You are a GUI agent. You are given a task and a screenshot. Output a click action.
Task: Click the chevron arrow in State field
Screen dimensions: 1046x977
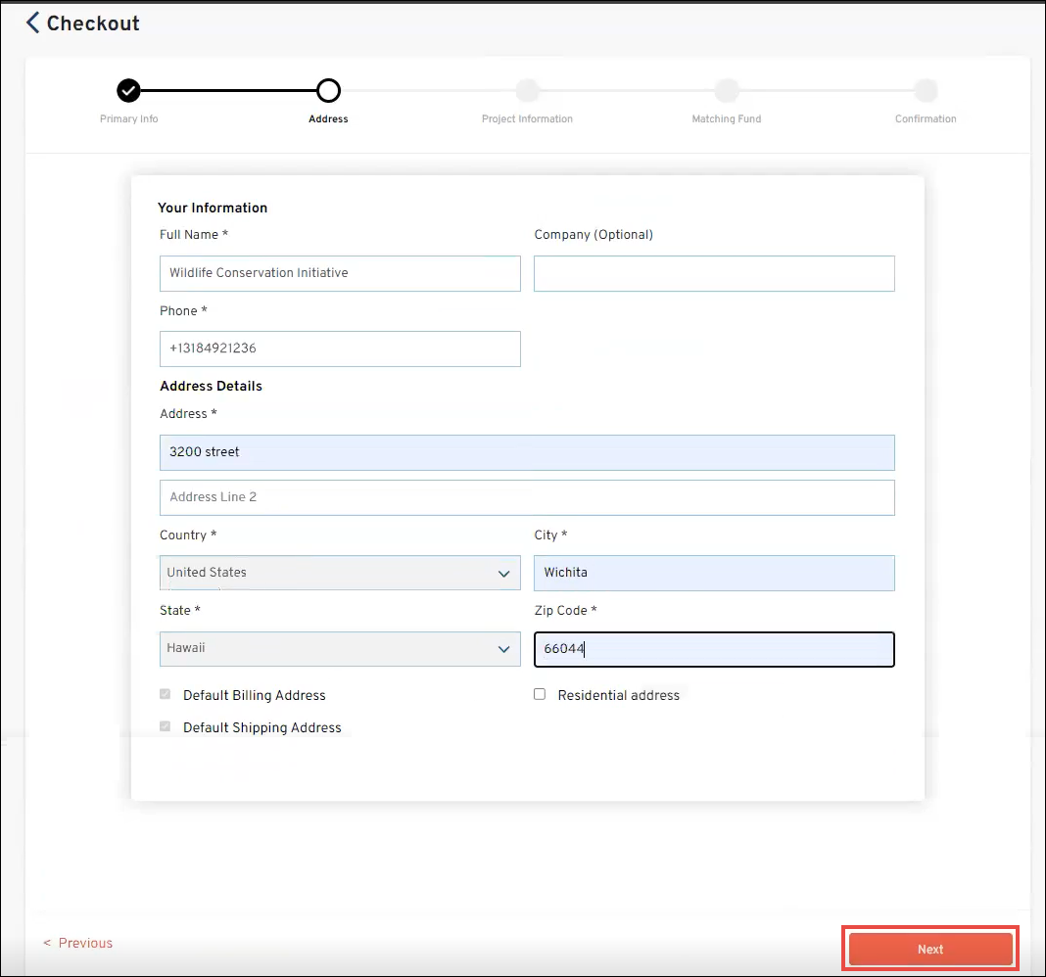pyautogui.click(x=503, y=649)
